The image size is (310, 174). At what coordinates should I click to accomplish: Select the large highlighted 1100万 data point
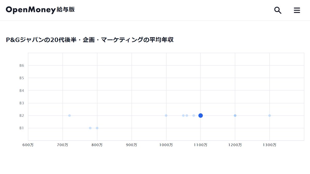click(x=200, y=115)
